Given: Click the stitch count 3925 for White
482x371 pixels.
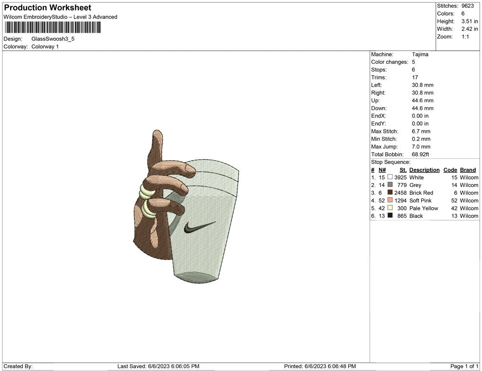Looking at the screenshot, I should pyautogui.click(x=400, y=177).
